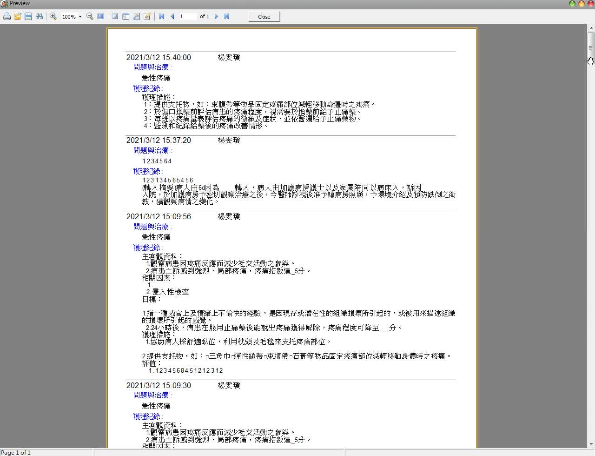Go to the previous page
Image resolution: width=595 pixels, height=456 pixels.
pyautogui.click(x=172, y=16)
